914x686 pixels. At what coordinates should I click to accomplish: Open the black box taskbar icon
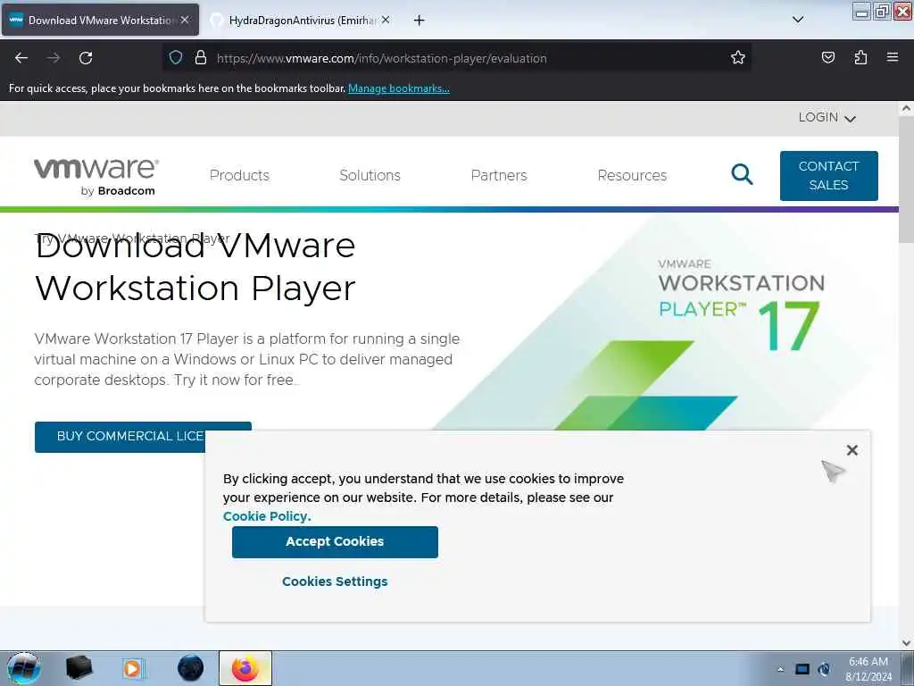click(x=79, y=668)
